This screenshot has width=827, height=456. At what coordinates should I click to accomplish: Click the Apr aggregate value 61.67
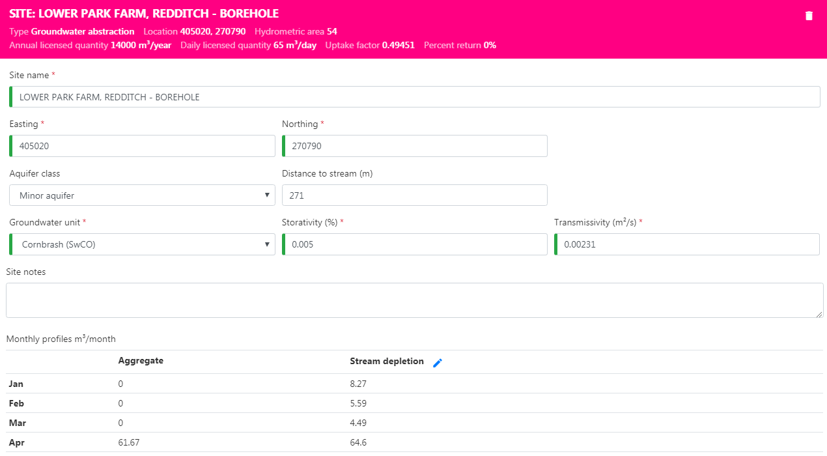pos(129,443)
